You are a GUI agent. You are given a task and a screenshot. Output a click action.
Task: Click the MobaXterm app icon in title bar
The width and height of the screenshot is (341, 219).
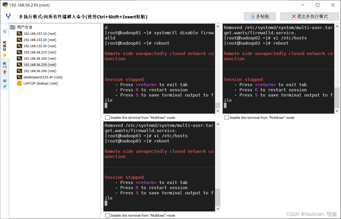pyautogui.click(x=5, y=5)
